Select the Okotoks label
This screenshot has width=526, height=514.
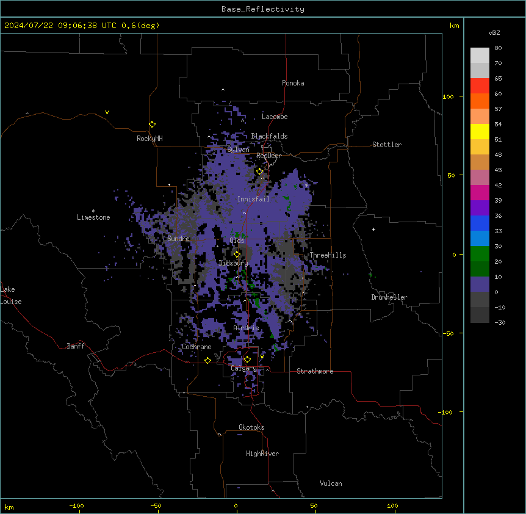click(x=251, y=427)
